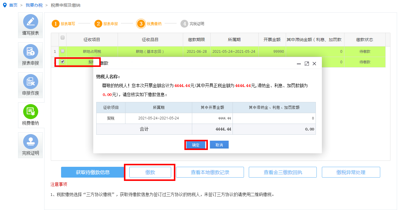Image resolution: width=410 pixels, height=210 pixels.
Task: Toggle the select-all checkbox in table header
Action: click(x=63, y=37)
